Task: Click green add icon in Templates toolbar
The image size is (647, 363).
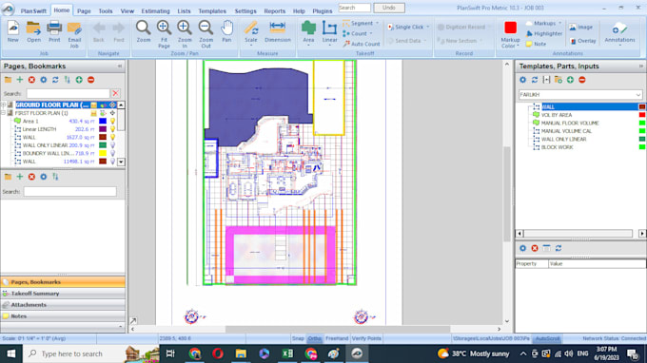Action: click(x=570, y=80)
